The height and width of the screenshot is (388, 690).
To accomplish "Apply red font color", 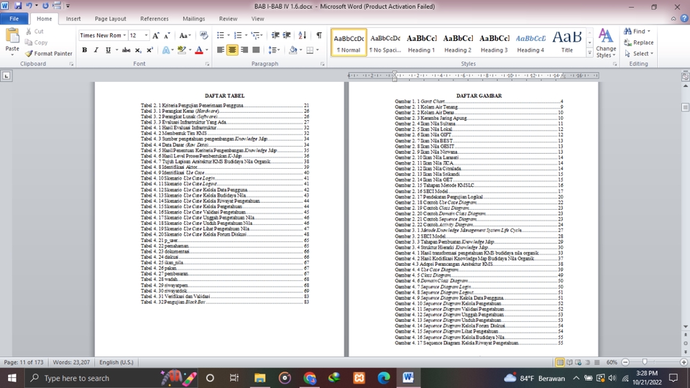I will coord(199,50).
